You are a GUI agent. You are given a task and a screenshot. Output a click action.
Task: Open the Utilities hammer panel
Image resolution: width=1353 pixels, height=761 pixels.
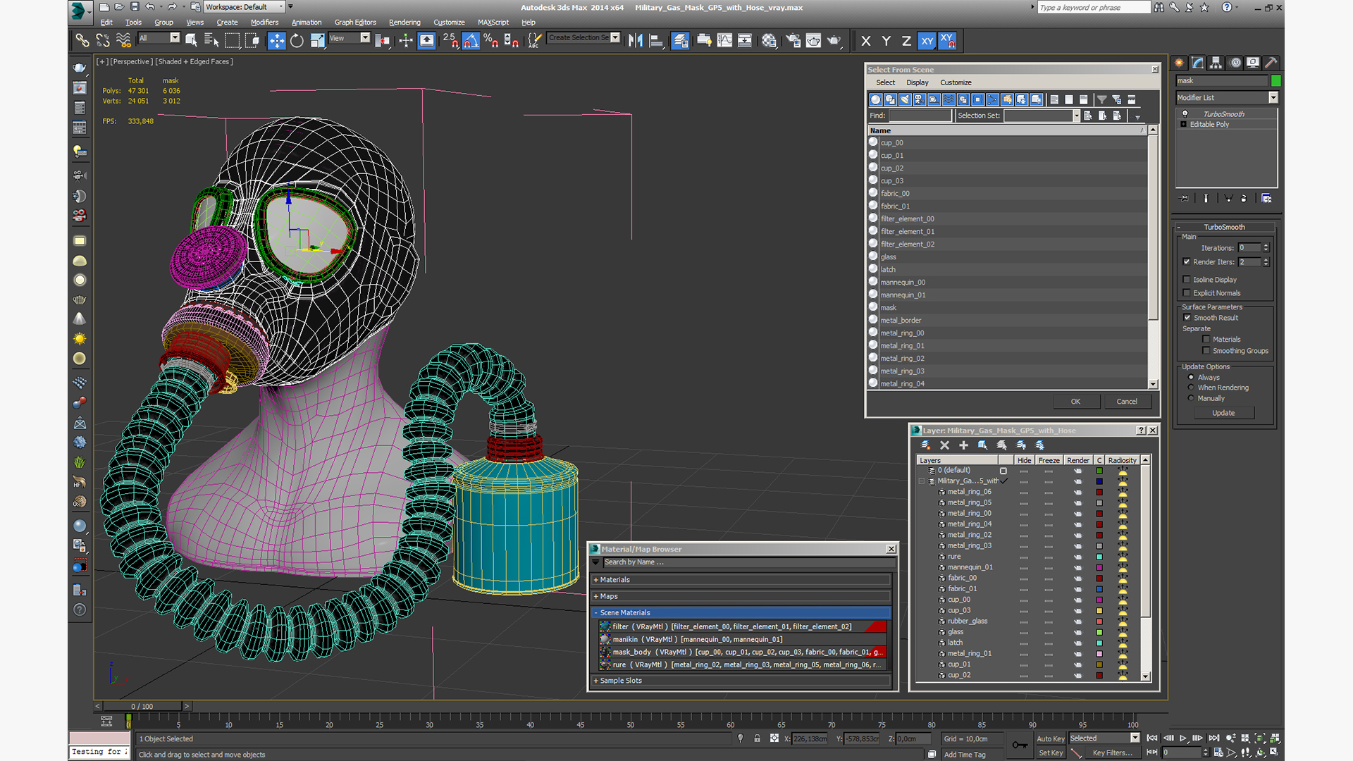(x=1271, y=63)
